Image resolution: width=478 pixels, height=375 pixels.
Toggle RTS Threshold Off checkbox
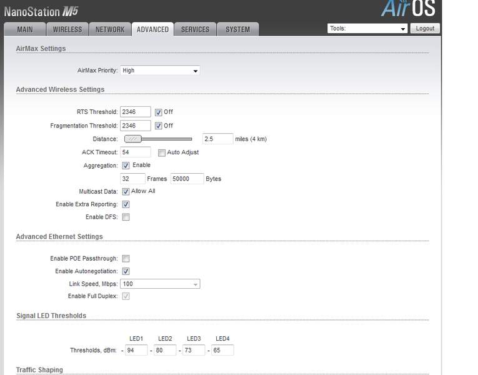click(x=158, y=112)
